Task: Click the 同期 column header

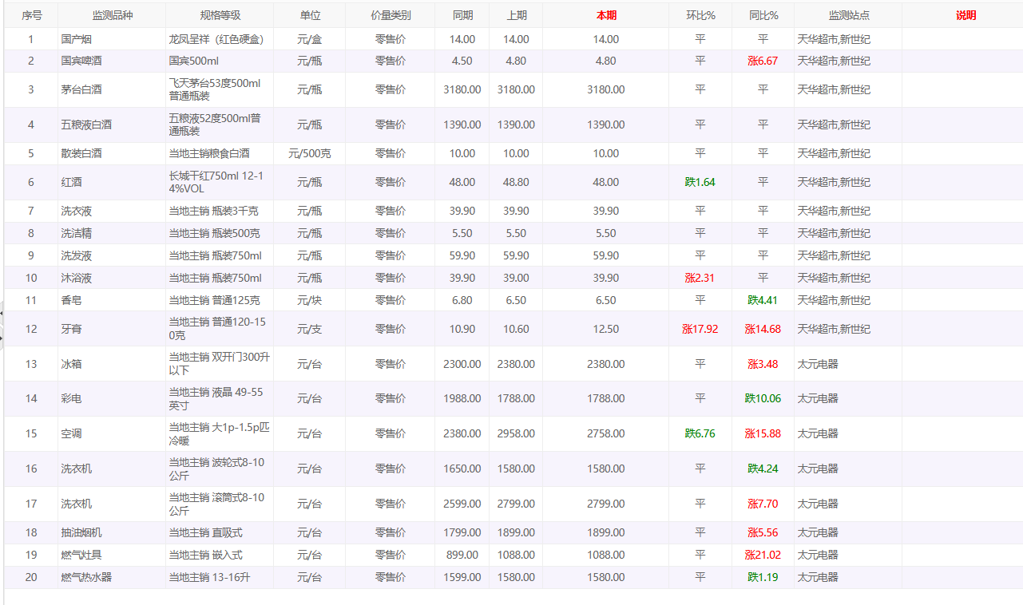Action: point(462,16)
